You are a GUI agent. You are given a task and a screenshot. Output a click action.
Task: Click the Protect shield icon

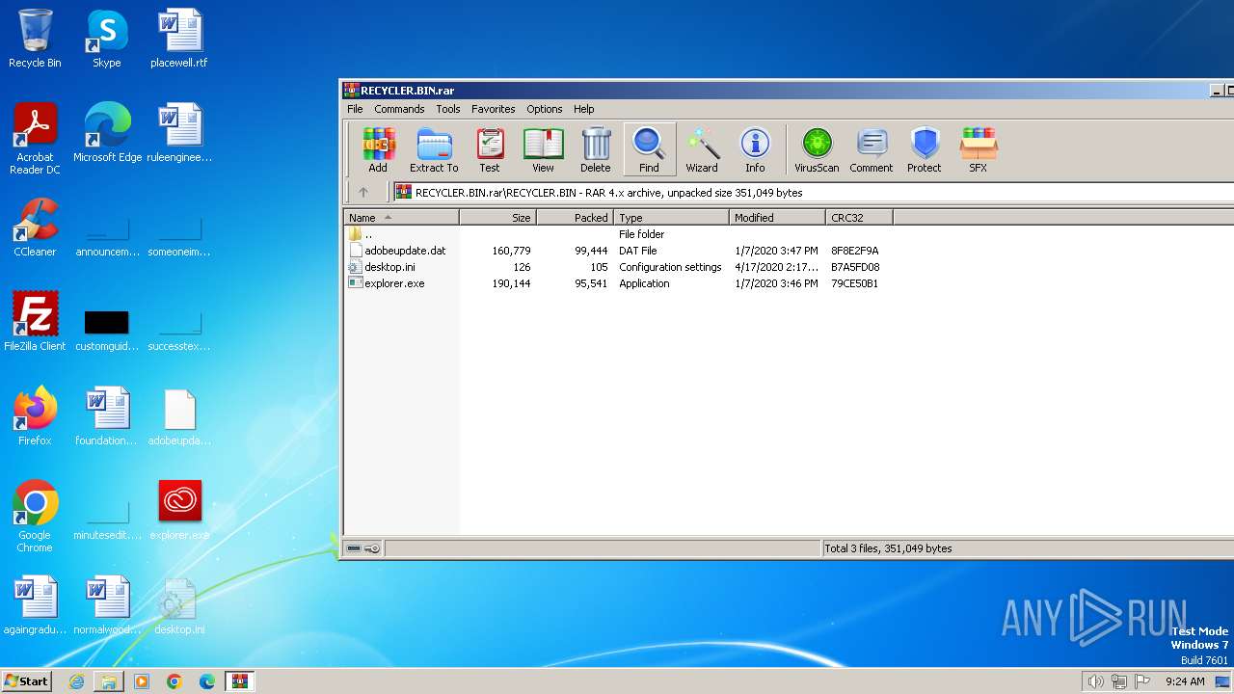[x=924, y=150]
